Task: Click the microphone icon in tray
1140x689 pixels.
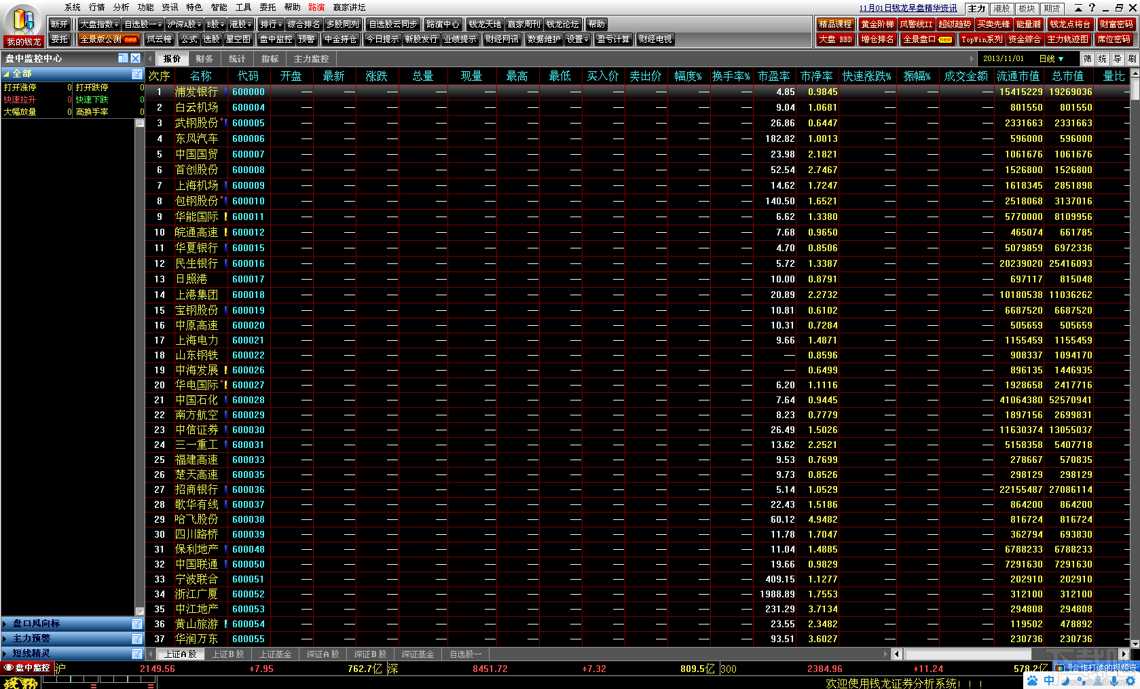Action: tap(1114, 681)
